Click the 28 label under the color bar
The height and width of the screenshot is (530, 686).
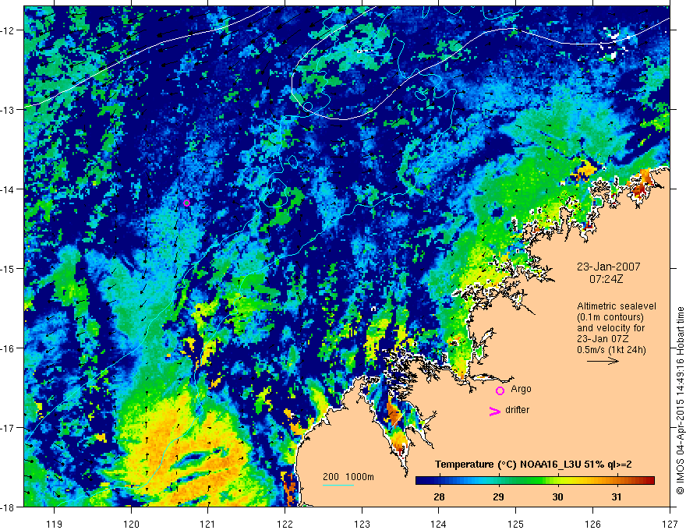[439, 496]
